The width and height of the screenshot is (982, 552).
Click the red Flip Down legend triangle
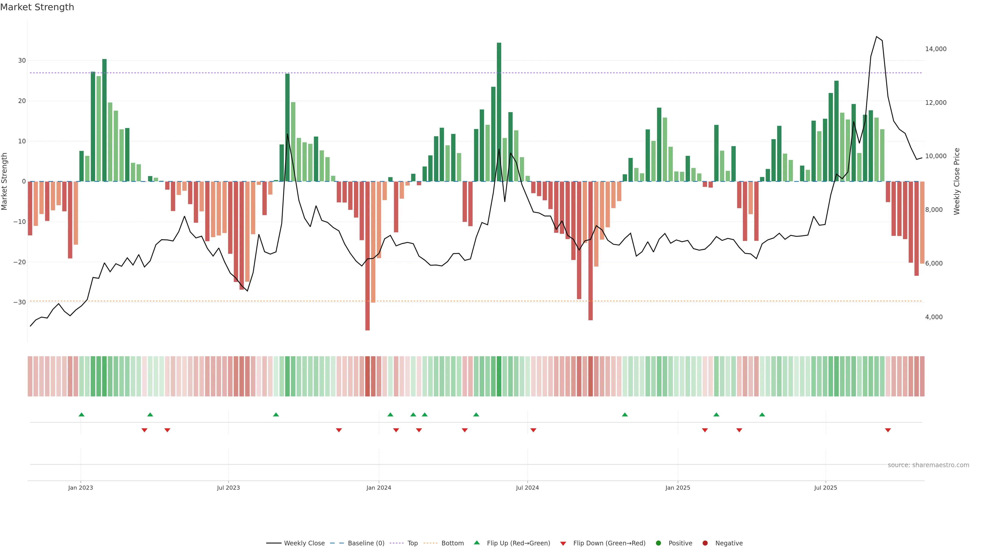563,543
